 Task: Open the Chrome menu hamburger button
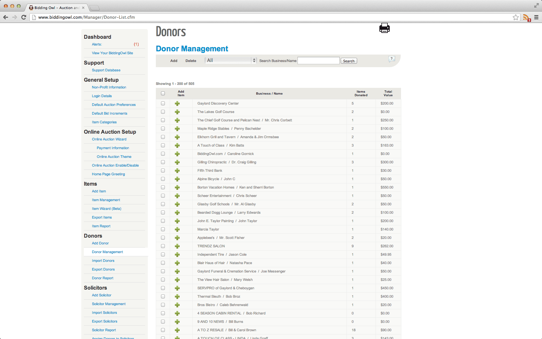[536, 17]
